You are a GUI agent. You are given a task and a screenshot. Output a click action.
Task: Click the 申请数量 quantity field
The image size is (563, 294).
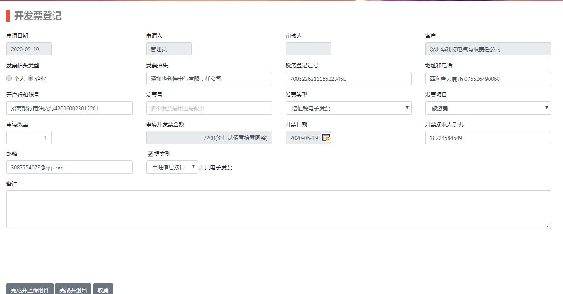coord(29,138)
